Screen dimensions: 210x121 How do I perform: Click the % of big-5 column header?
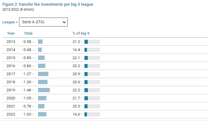[81, 33]
